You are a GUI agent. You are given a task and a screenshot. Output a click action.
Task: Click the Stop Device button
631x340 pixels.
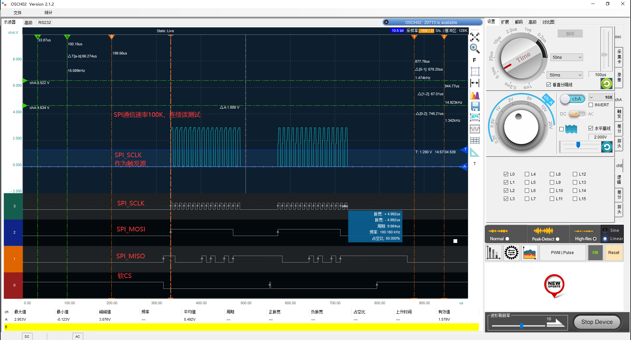pyautogui.click(x=597, y=322)
